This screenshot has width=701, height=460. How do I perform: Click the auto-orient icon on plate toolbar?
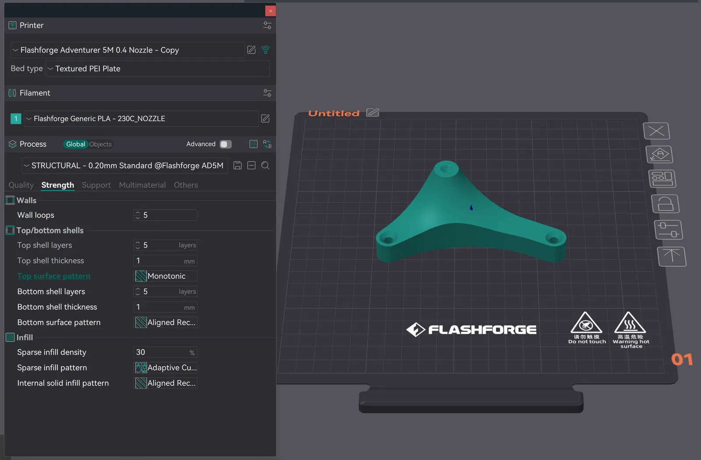[659, 154]
